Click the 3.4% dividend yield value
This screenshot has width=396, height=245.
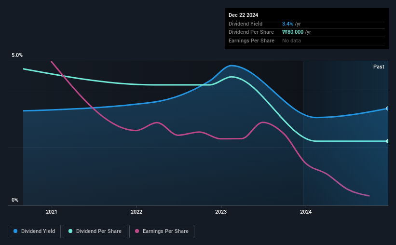click(x=287, y=24)
